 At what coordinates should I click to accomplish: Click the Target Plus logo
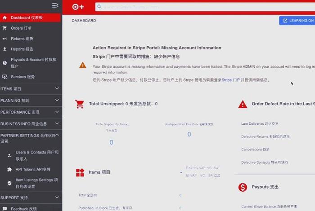[78, 7]
